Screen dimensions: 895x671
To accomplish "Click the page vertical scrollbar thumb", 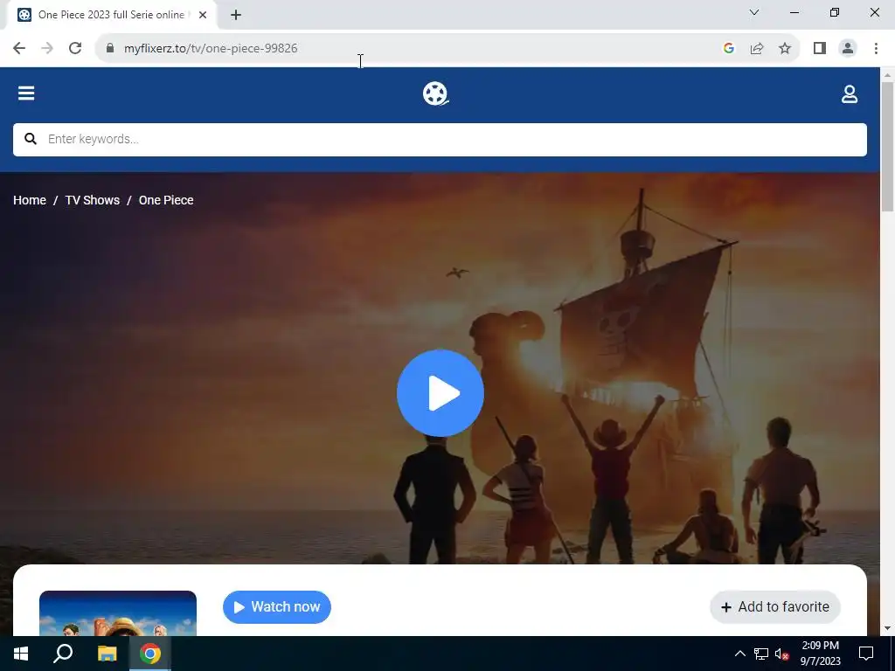I will [x=887, y=146].
